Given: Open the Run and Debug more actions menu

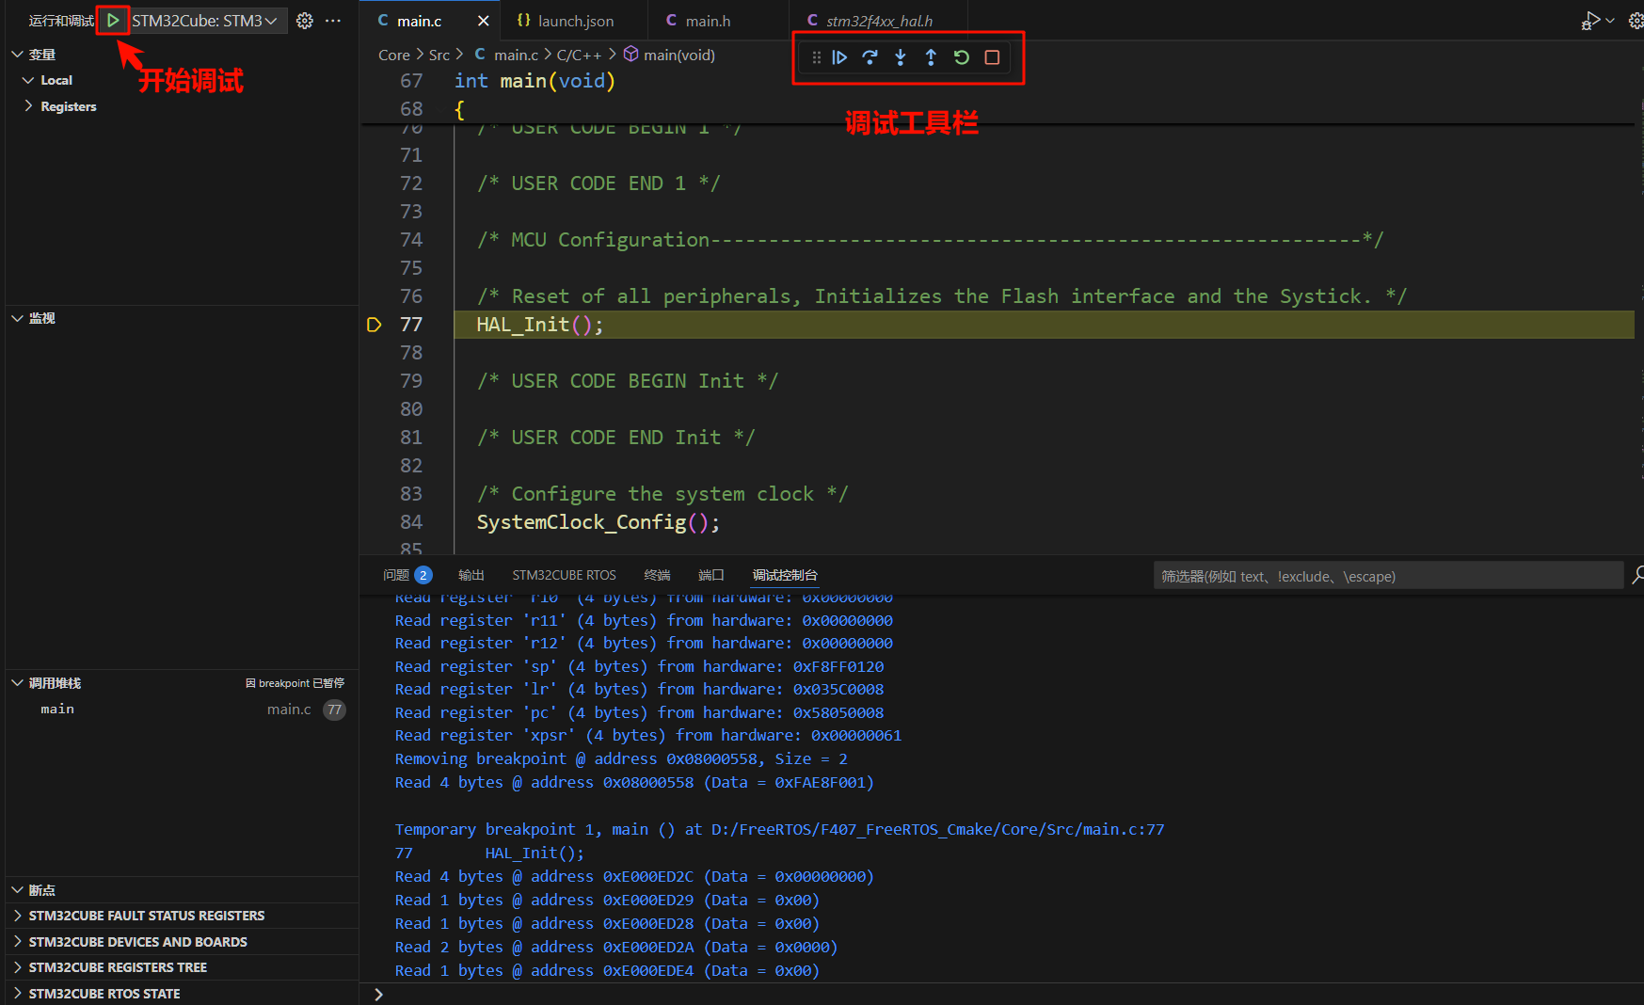Looking at the screenshot, I should (333, 20).
